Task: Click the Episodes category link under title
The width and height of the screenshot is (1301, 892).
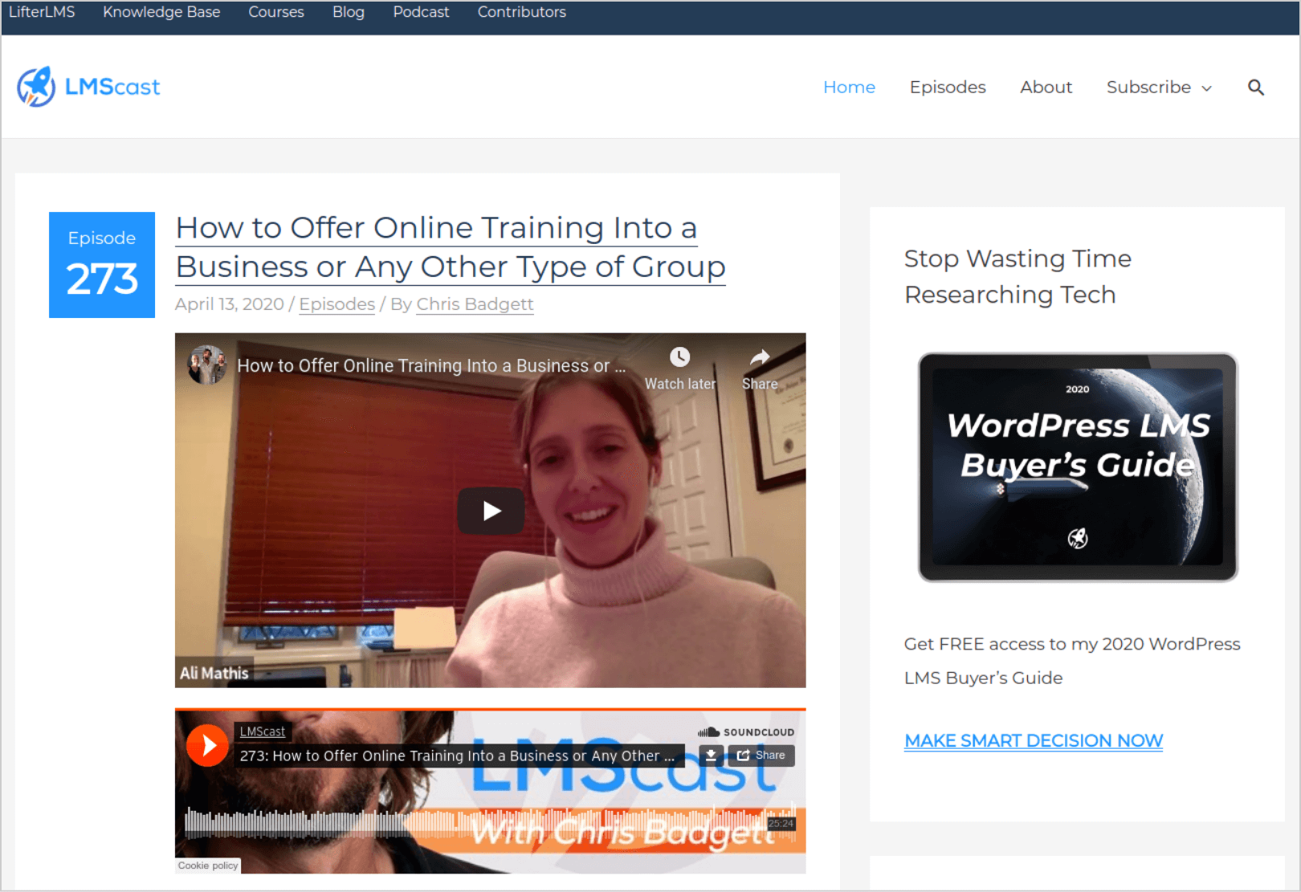Action: coord(337,304)
